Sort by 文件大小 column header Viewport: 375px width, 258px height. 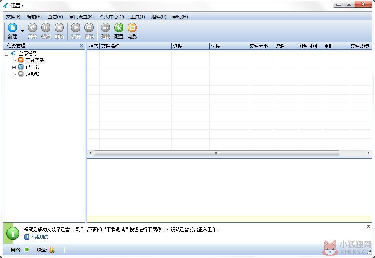point(261,46)
